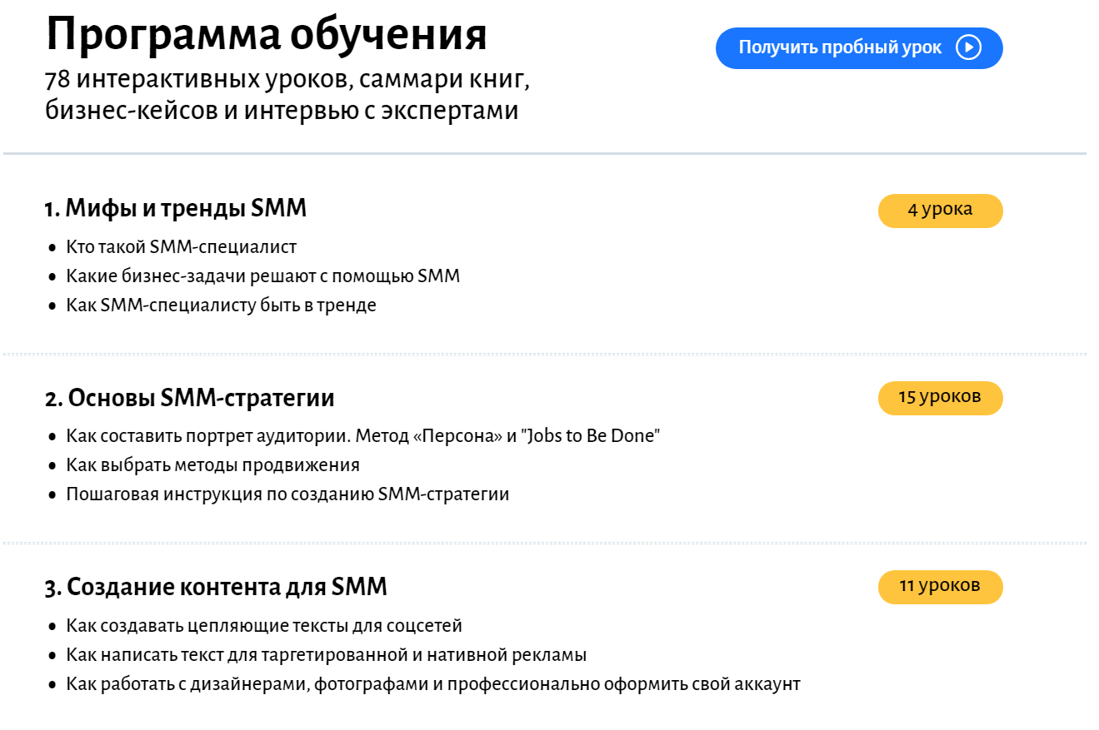Select "Как выбрать методы продвижения" item
The width and height of the screenshot is (1099, 730).
pos(213,465)
